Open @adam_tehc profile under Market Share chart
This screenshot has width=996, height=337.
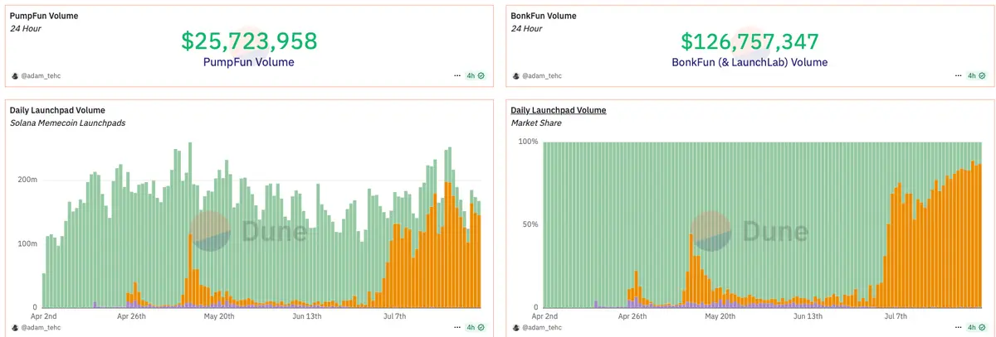click(543, 328)
